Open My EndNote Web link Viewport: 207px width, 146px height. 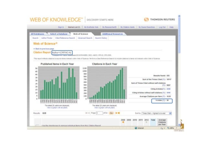[x=91, y=27]
